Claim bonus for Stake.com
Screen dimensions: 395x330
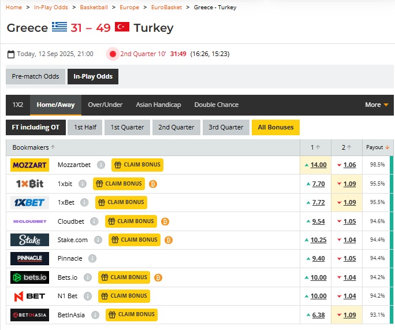point(135,240)
